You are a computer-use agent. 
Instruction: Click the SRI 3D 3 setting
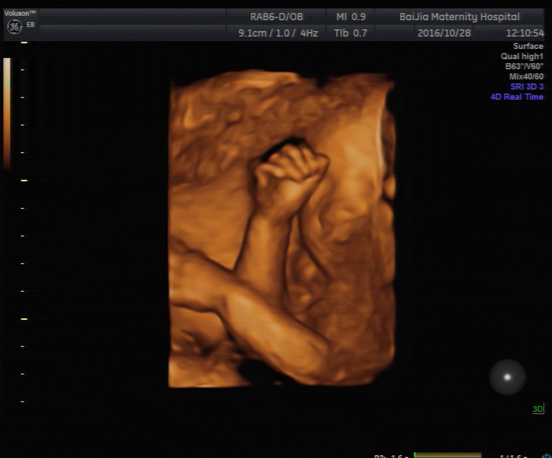coord(527,87)
